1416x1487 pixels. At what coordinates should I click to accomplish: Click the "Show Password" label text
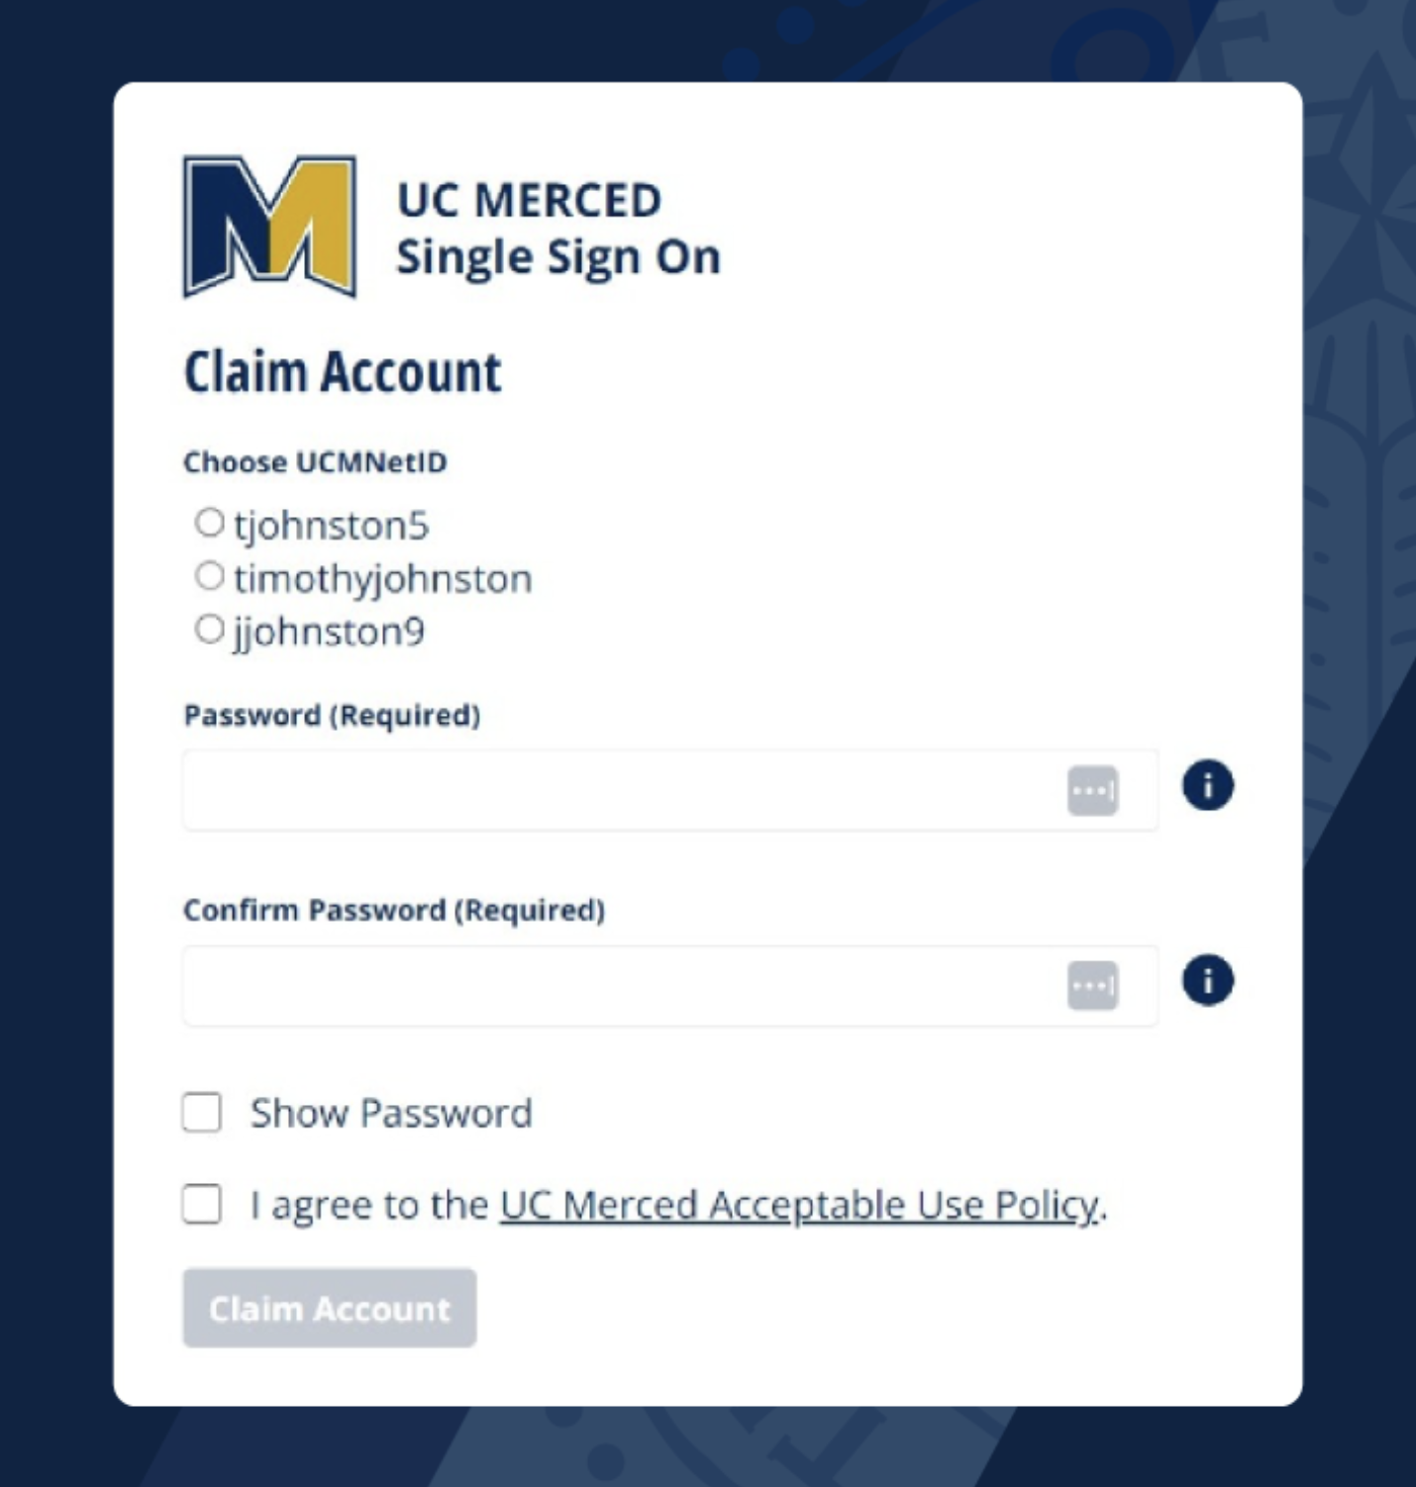pyautogui.click(x=391, y=1113)
